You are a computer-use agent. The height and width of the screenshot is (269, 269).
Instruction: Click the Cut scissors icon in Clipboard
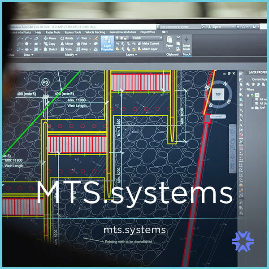coord(178,38)
